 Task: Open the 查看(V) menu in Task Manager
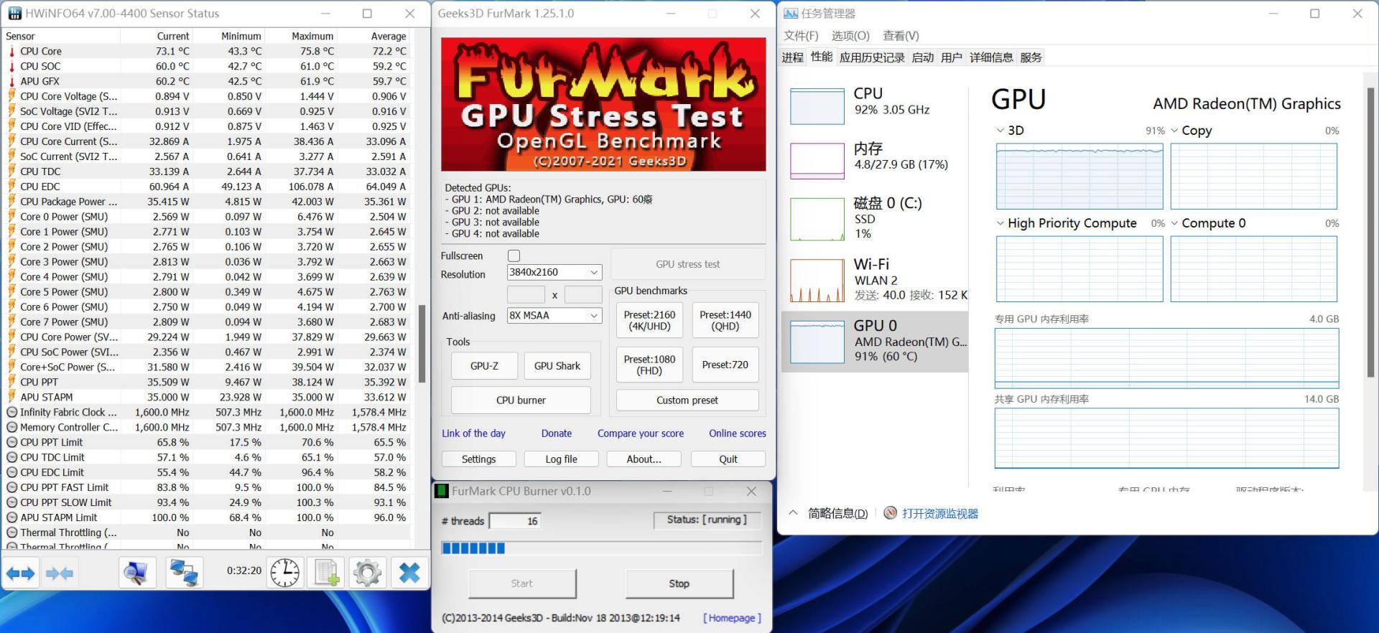click(901, 36)
